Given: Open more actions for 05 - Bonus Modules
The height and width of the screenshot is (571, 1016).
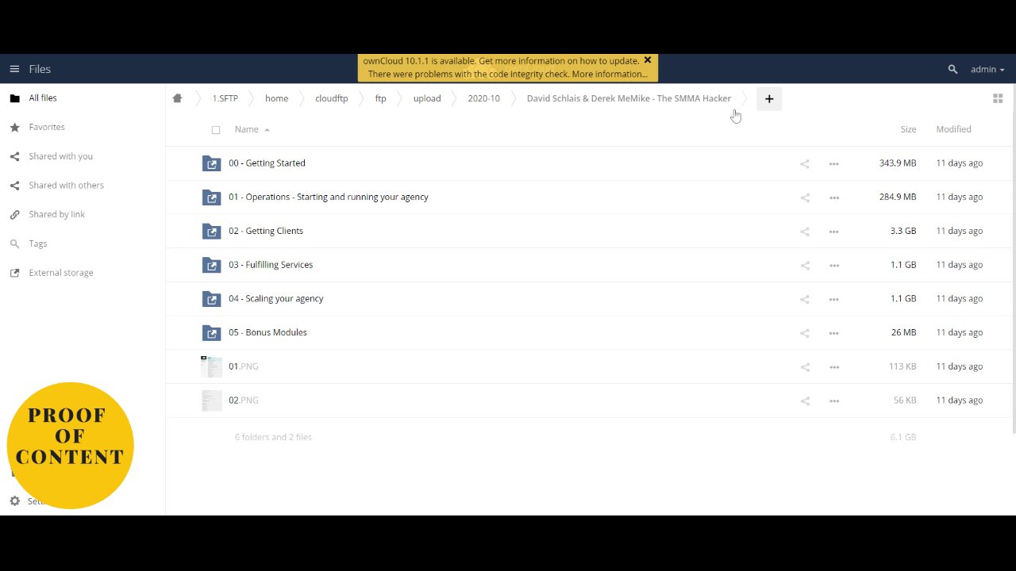Looking at the screenshot, I should coord(834,333).
